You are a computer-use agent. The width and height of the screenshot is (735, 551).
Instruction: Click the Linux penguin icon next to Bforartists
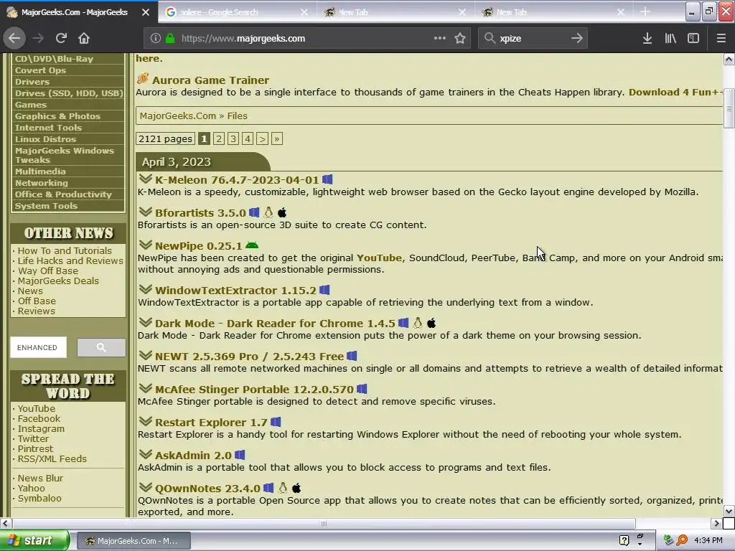click(268, 212)
